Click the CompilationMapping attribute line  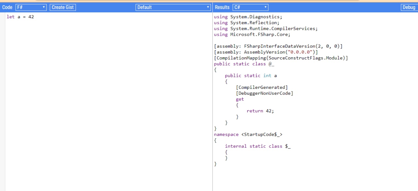click(281, 58)
